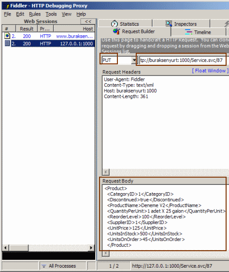Image resolution: width=229 pixels, height=272 pixels.
Task: Click the UnitsOnOrder 45 body line
Action: (x=146, y=240)
